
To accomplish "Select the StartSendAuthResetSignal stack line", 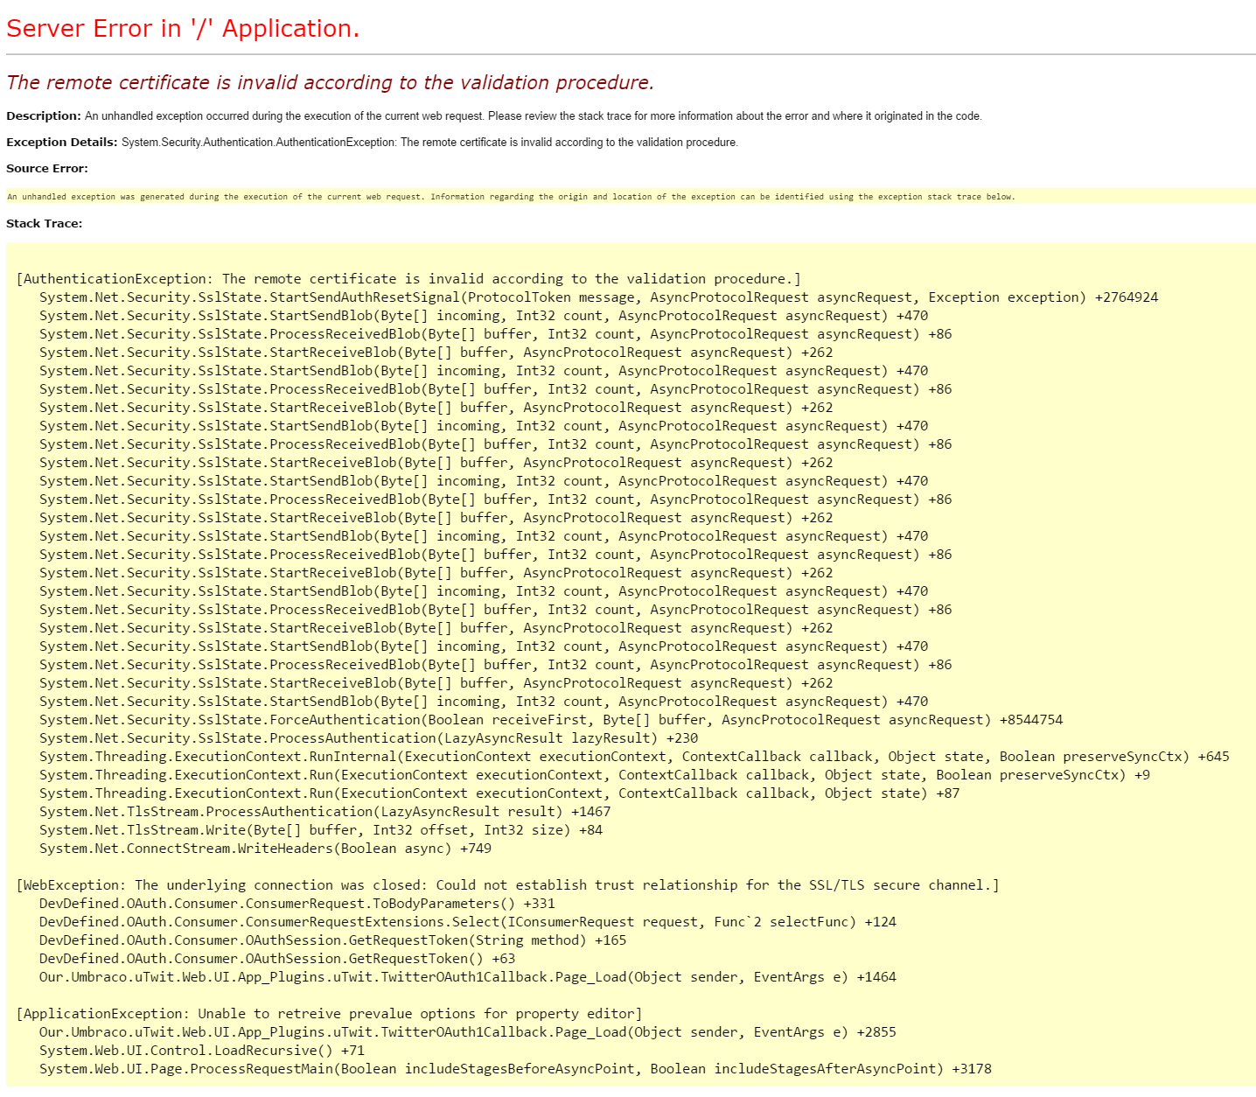I will pyautogui.click(x=598, y=297).
